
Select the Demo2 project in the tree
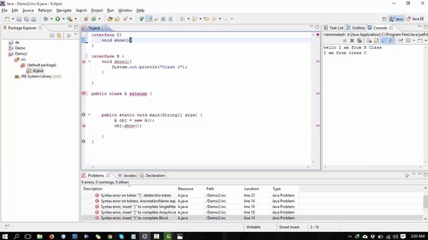click(x=18, y=53)
